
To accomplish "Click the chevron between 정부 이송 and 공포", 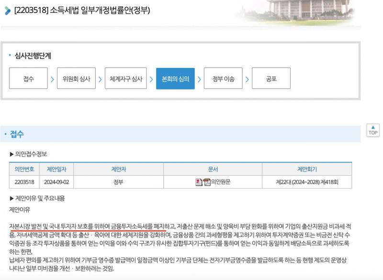I will (247, 79).
